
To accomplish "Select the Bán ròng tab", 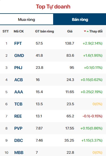I will tap(80, 19).
